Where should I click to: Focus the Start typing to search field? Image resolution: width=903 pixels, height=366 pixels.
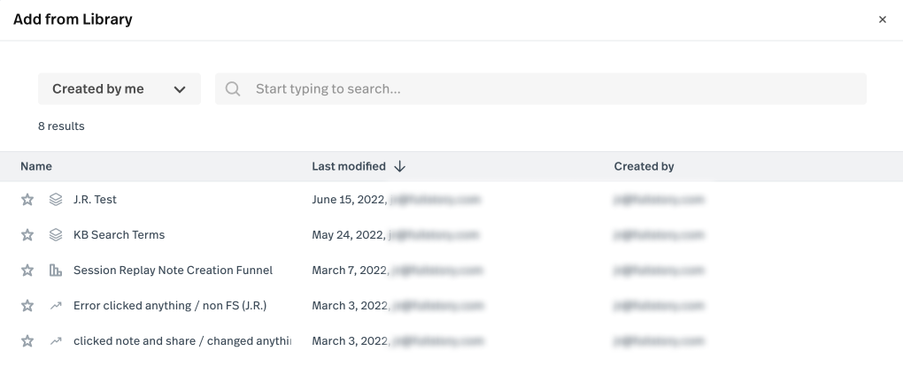(549, 89)
